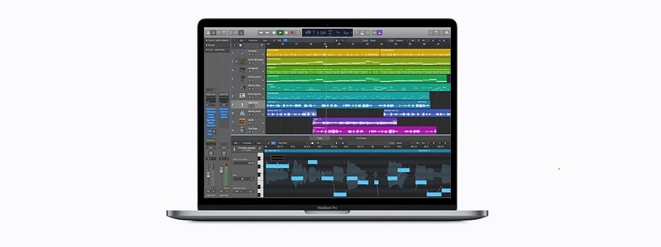Click the editor piano keyboard
661x247 pixels.
coord(260,175)
